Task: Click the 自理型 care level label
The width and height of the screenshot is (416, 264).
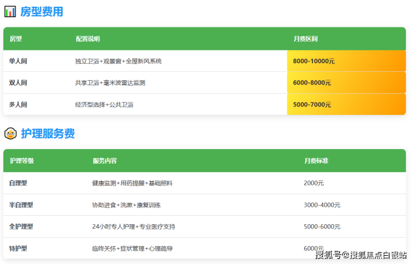Action: coord(19,183)
